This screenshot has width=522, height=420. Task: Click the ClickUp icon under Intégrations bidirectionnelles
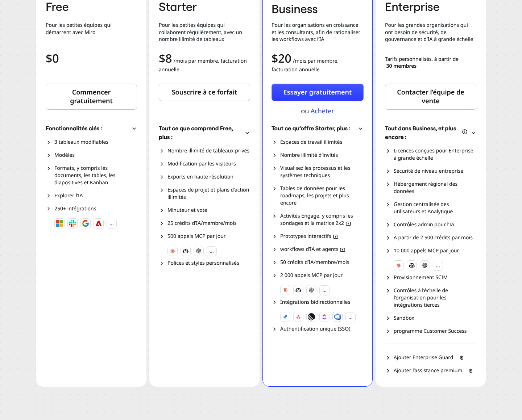tap(324, 317)
